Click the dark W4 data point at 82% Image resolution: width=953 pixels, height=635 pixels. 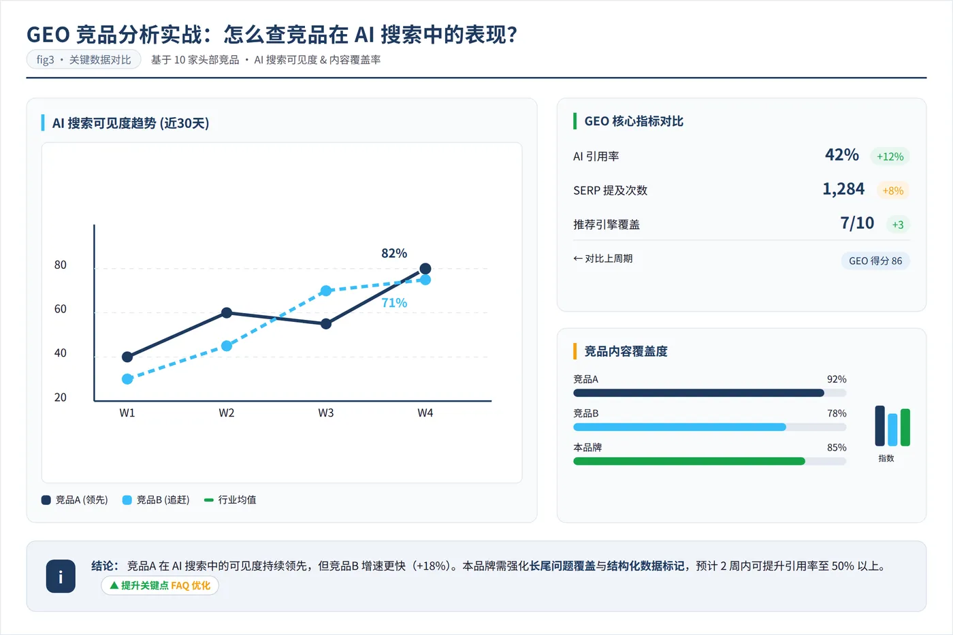[x=425, y=269]
